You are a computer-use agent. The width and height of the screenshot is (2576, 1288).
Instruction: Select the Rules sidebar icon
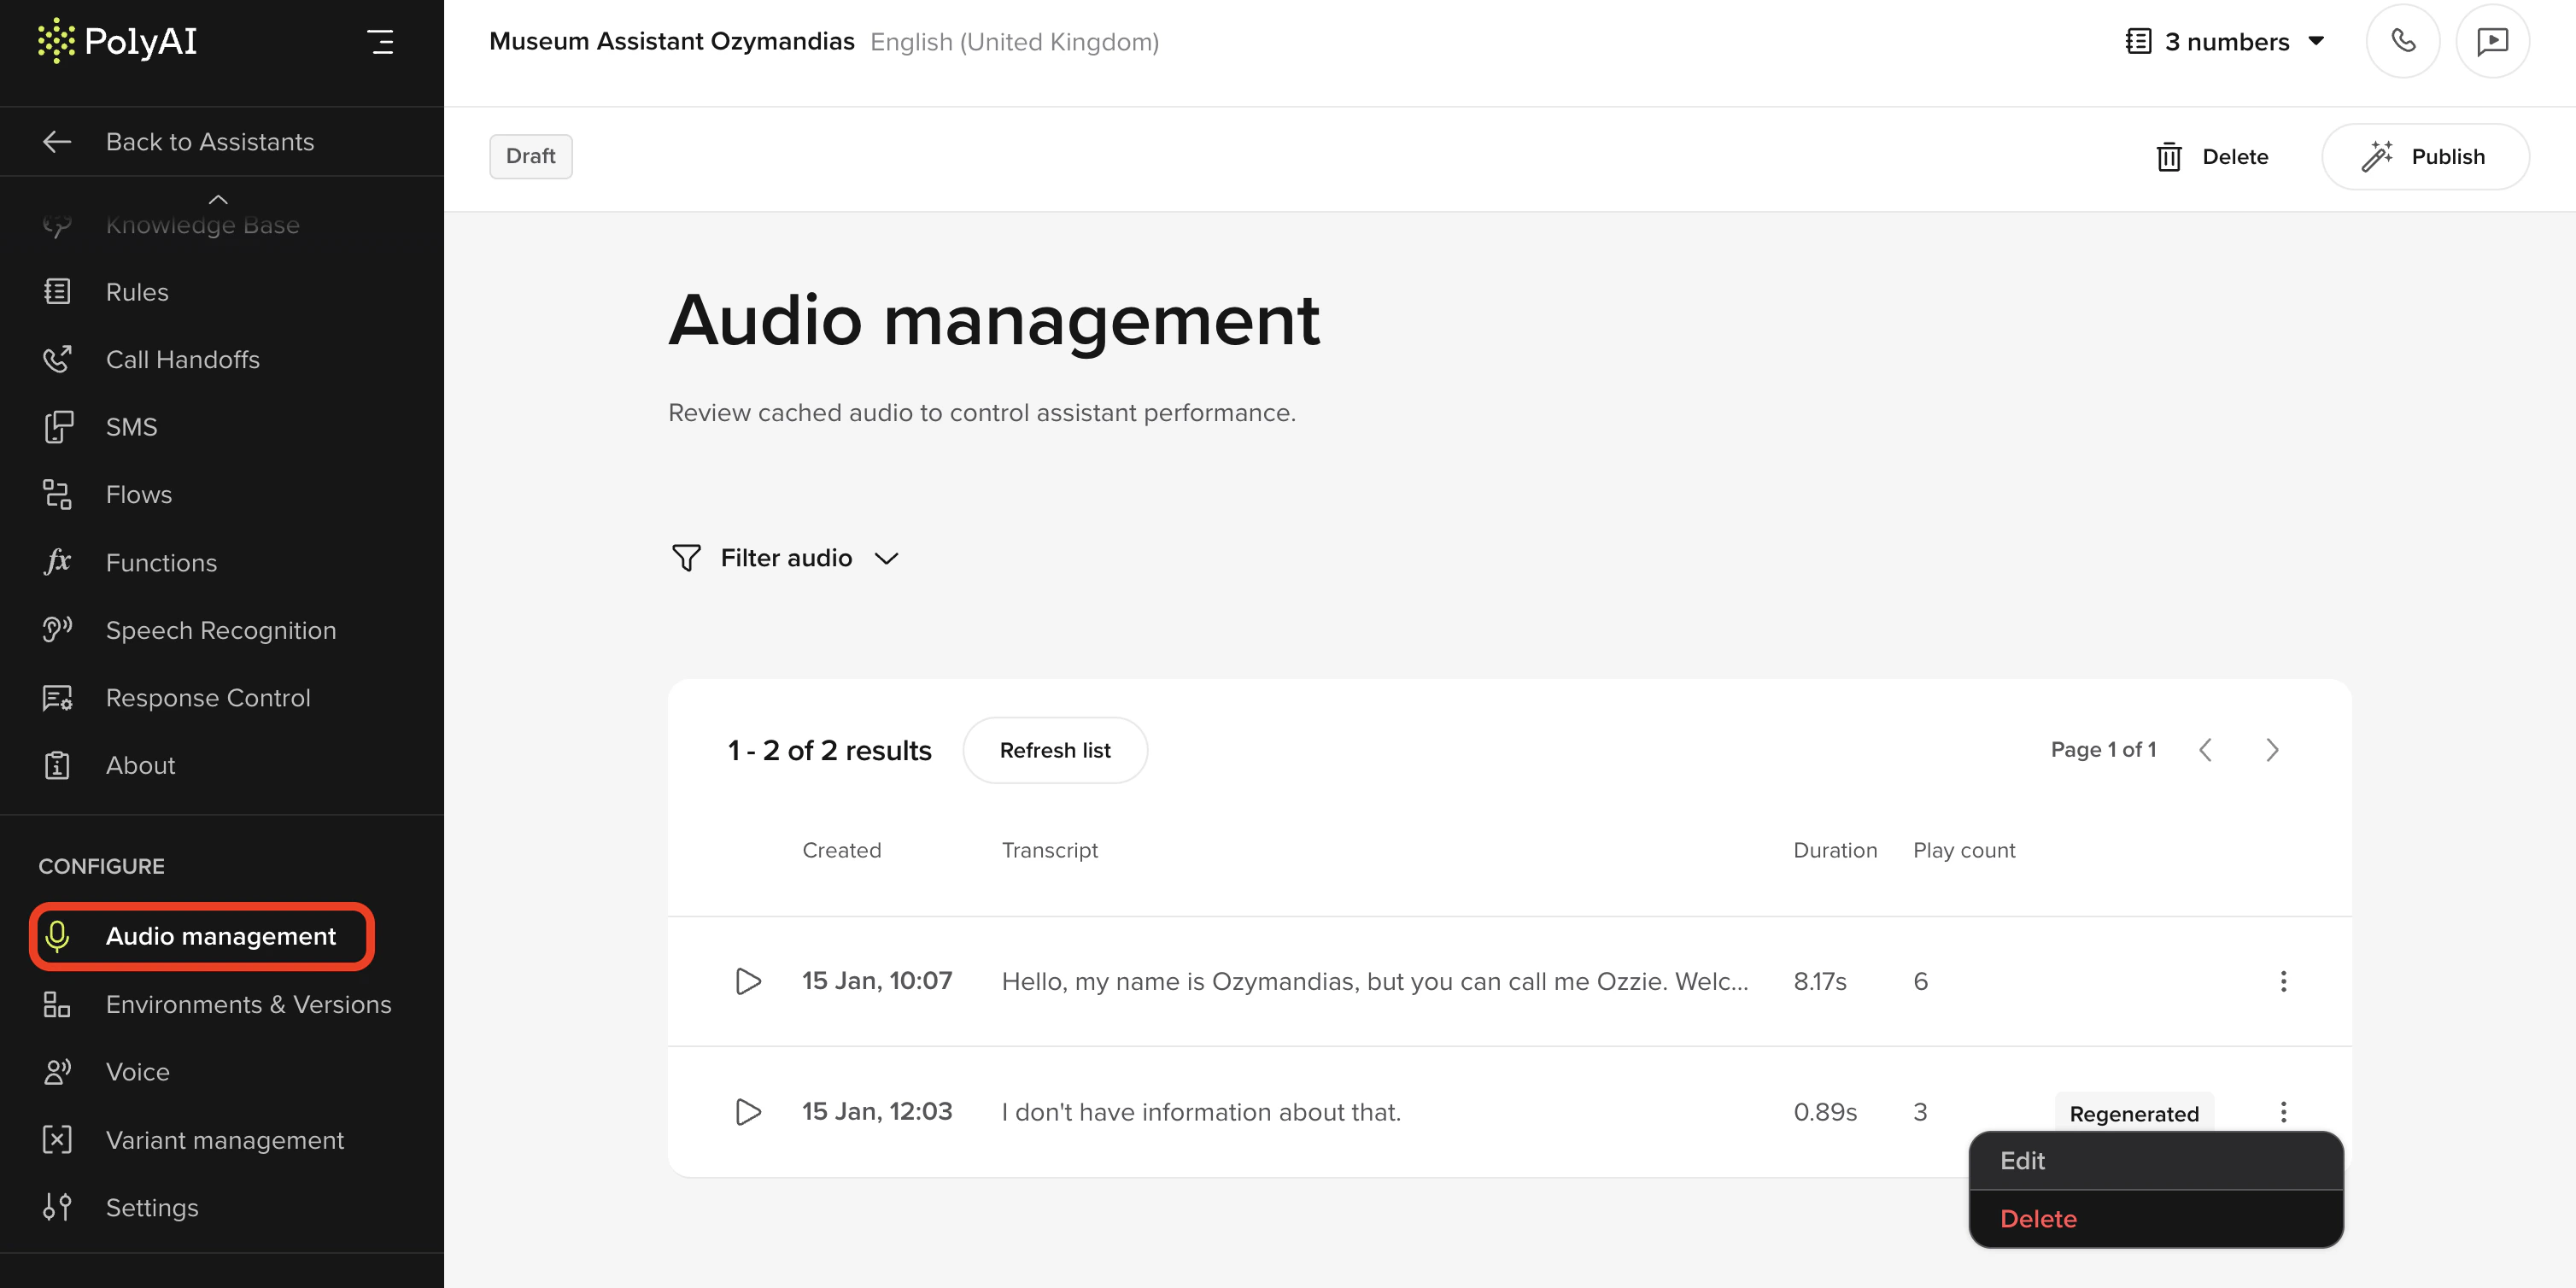[57, 291]
